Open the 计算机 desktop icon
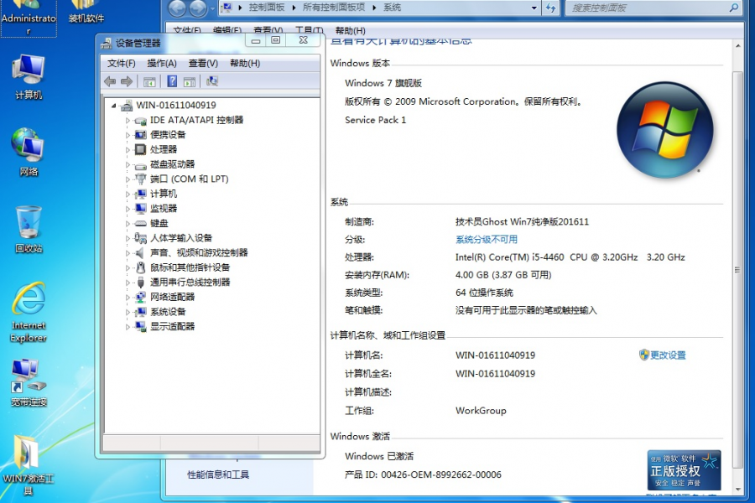Viewport: 755px width, 503px height. [x=29, y=76]
